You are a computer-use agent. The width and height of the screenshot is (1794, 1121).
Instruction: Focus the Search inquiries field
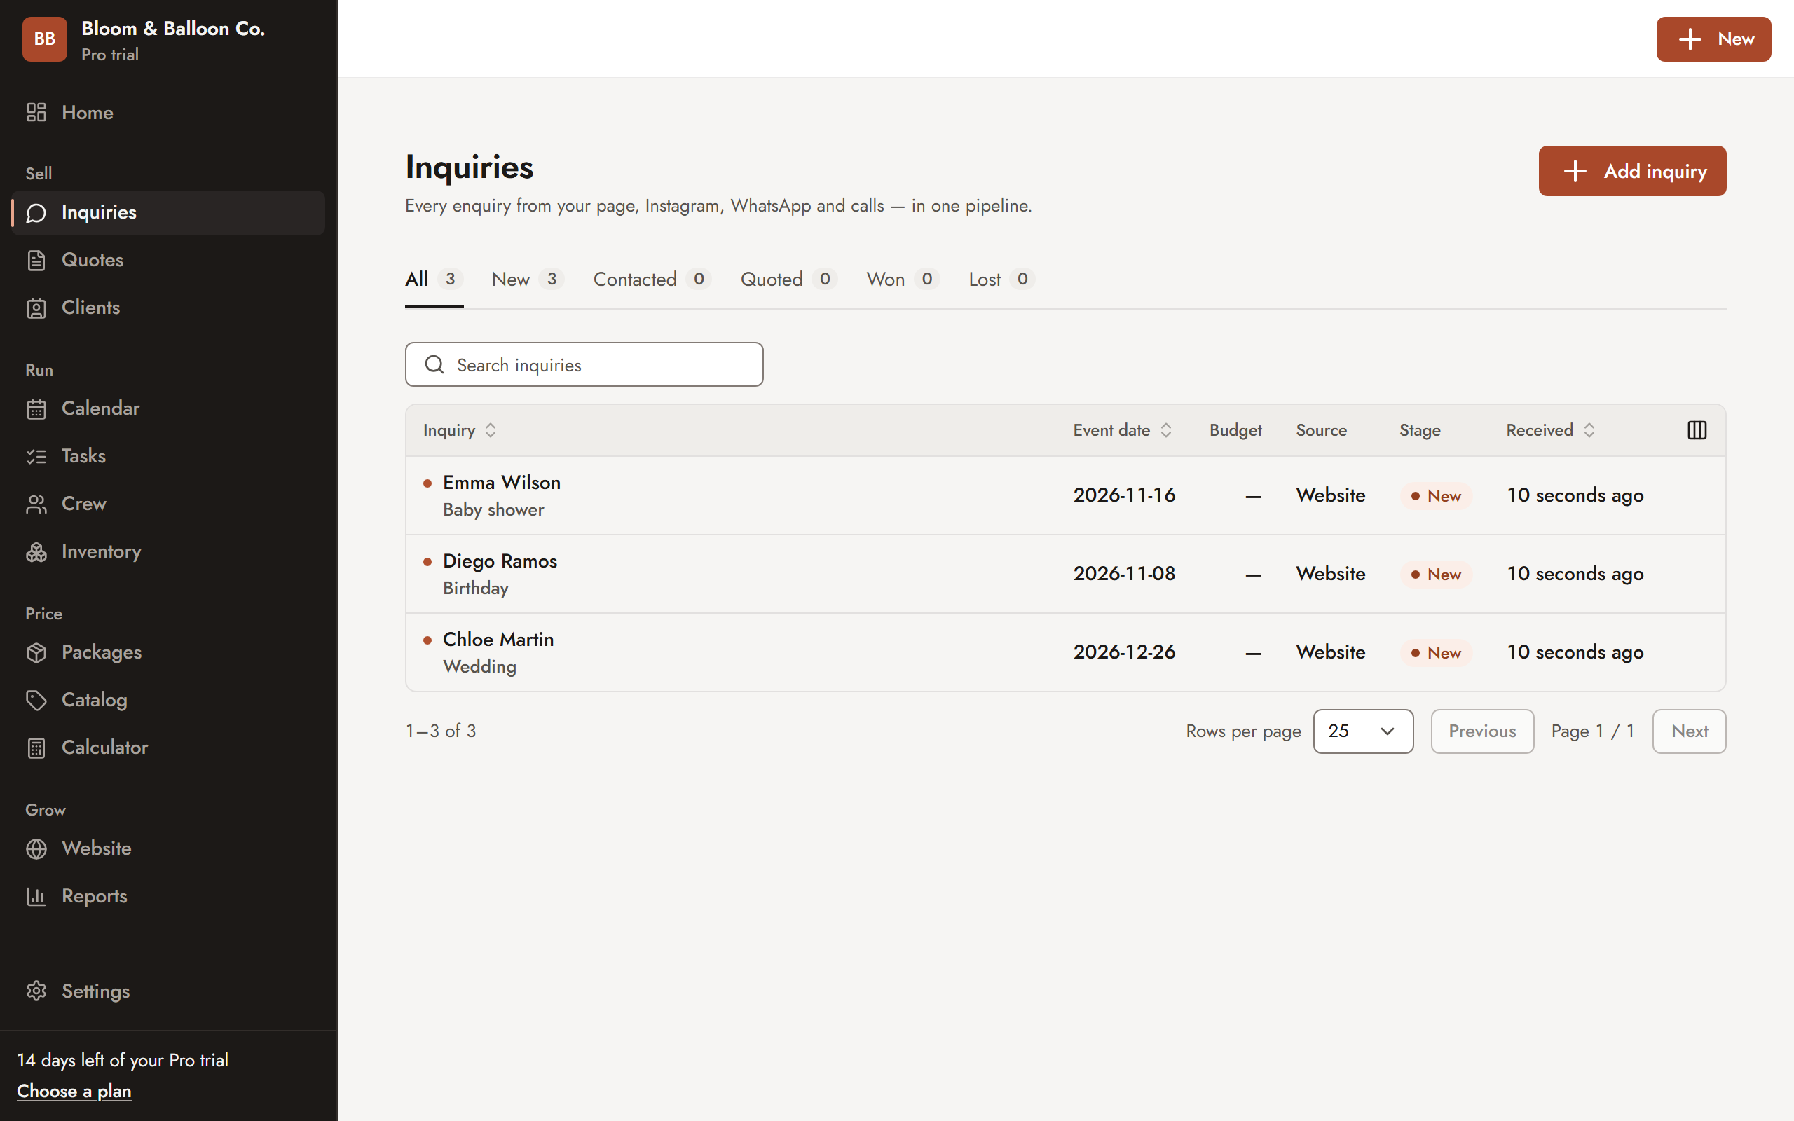tap(584, 365)
